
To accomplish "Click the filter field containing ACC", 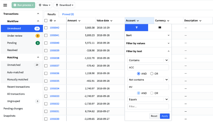I will click(x=148, y=67).
